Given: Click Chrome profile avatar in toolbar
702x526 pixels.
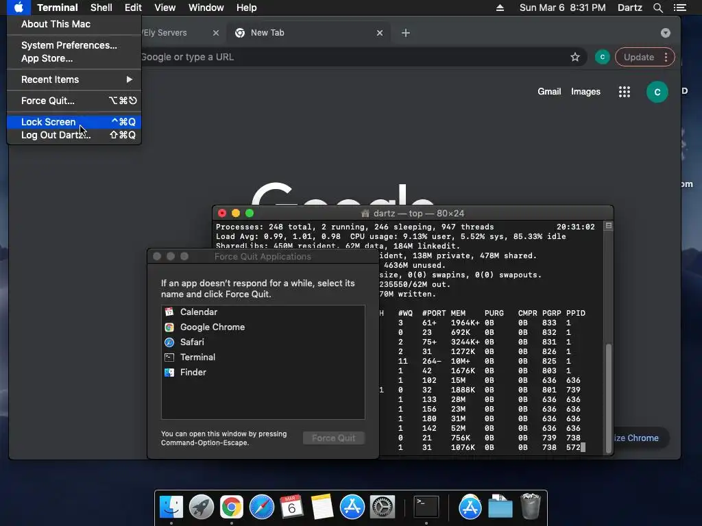Looking at the screenshot, I should coord(602,57).
